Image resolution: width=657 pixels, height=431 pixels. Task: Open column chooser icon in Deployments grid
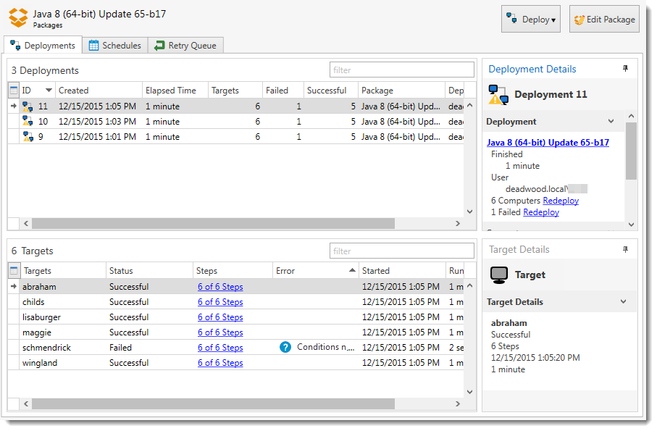tap(14, 91)
